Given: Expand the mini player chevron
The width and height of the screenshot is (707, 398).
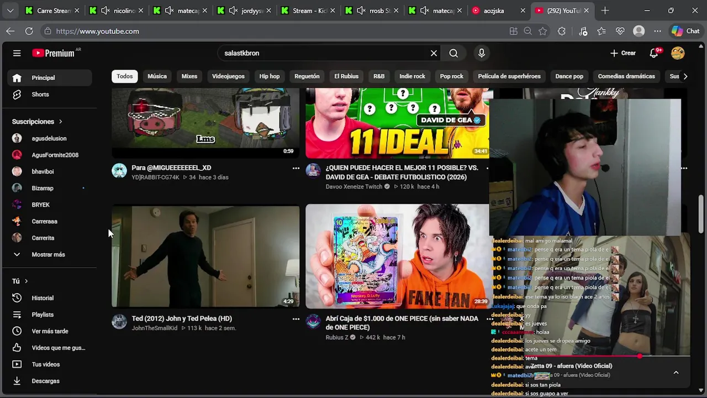Looking at the screenshot, I should click(676, 373).
